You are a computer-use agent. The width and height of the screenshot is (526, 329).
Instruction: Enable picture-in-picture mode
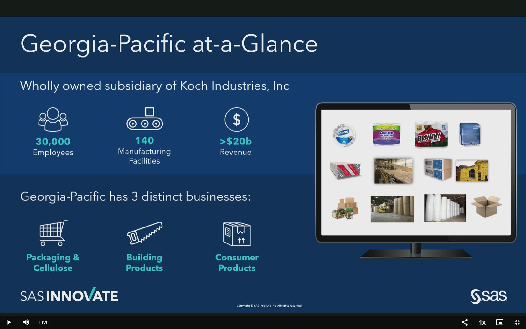coord(500,322)
